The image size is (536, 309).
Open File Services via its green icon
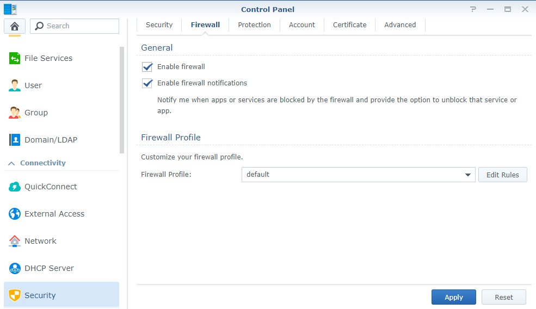(x=15, y=58)
